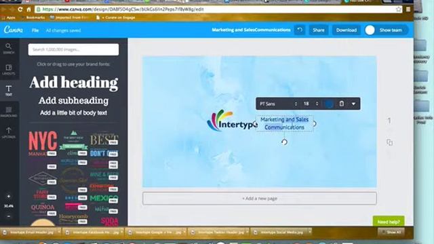Select the BEST text template
This screenshot has width=434, height=244.
point(104,140)
